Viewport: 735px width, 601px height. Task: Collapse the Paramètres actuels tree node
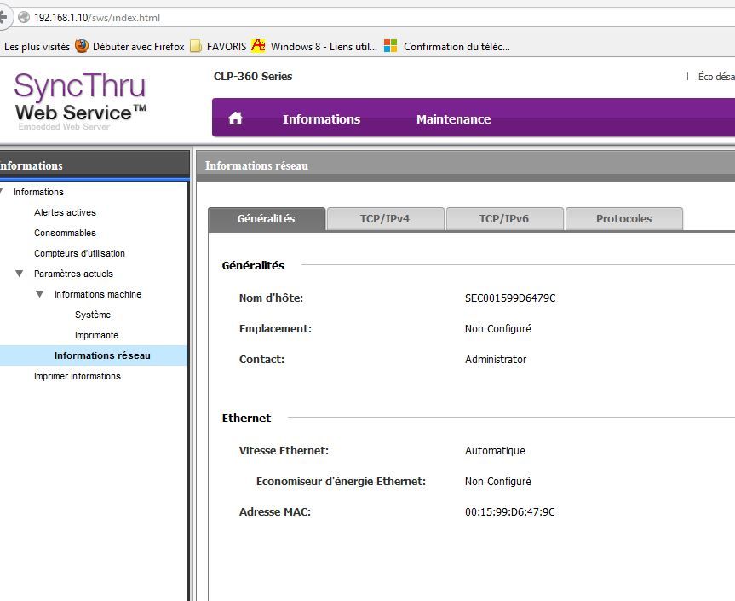19,274
